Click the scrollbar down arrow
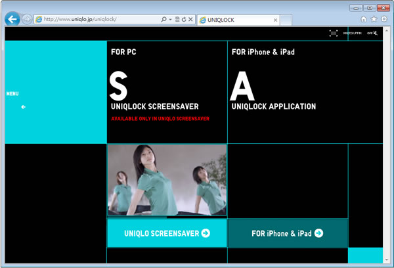 [387, 260]
